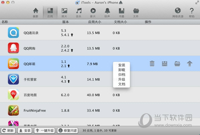This screenshot has width=200, height=135.
Task: Click the 安装 install button in bottom bar
Action: tap(25, 131)
